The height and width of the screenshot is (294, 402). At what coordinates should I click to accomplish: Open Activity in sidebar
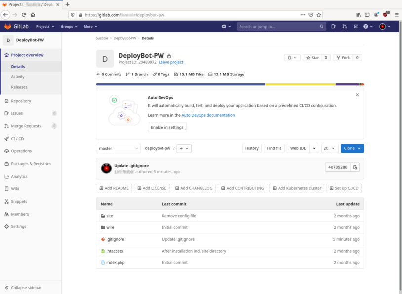tap(18, 77)
